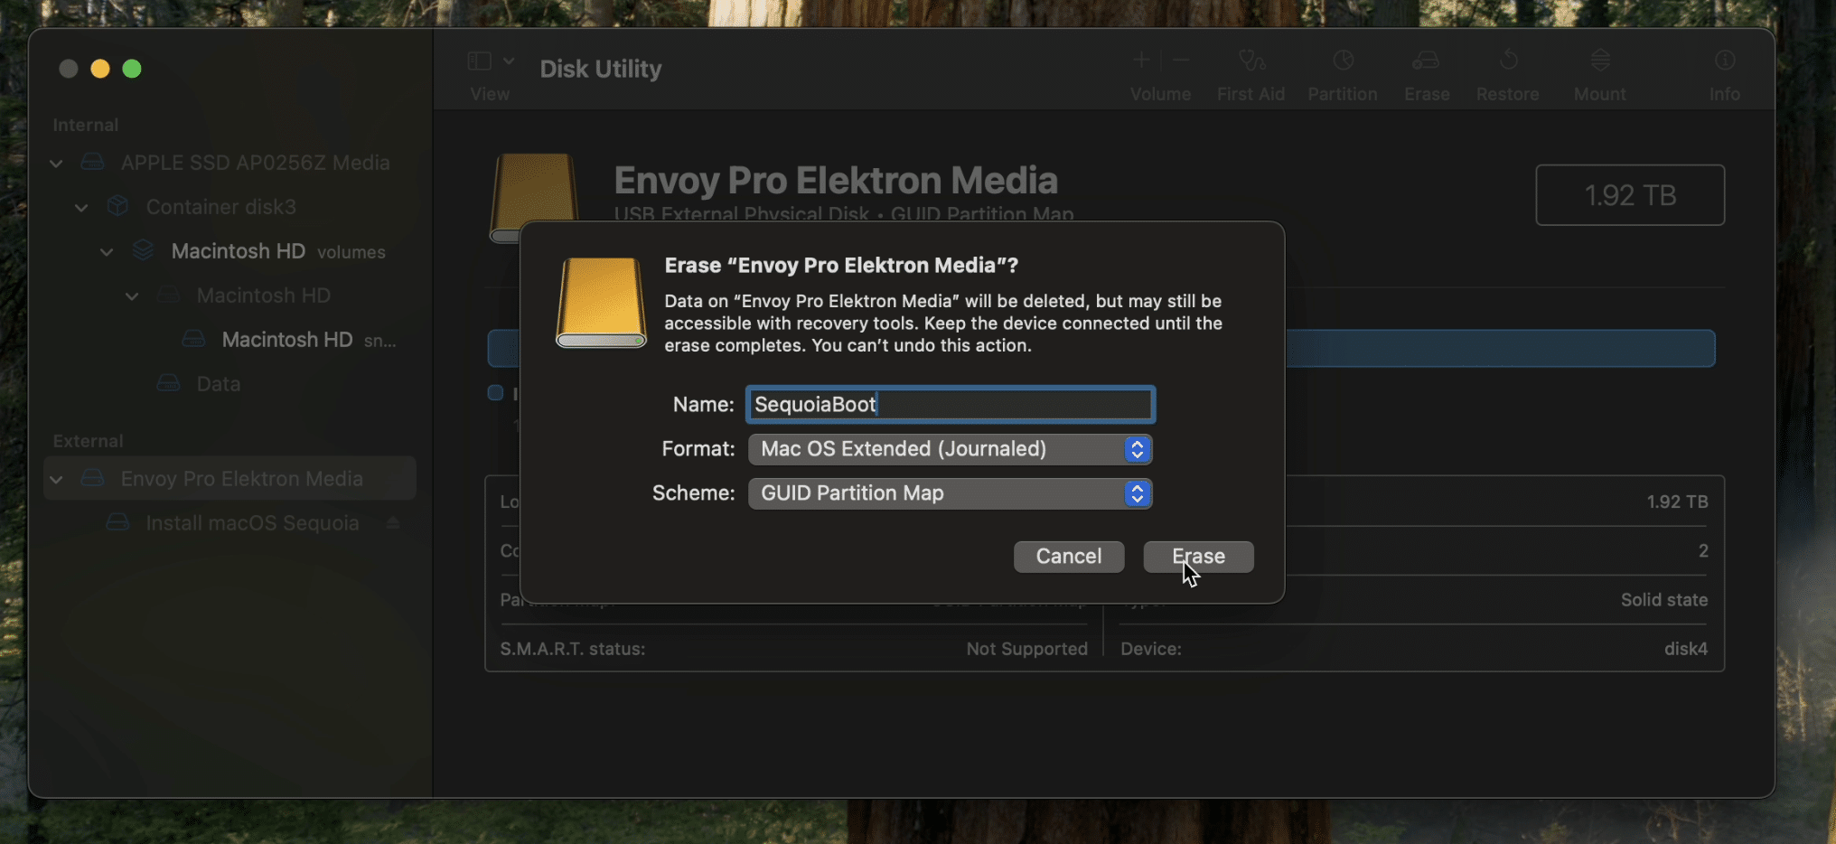This screenshot has height=844, width=1836.
Task: Open the Info toolbar icon
Action: click(1724, 61)
